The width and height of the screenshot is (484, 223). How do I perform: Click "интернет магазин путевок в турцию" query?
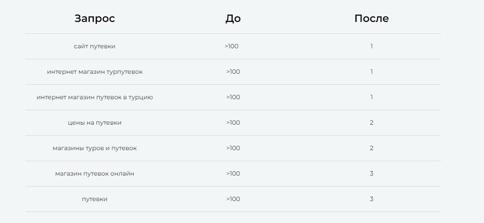(95, 97)
